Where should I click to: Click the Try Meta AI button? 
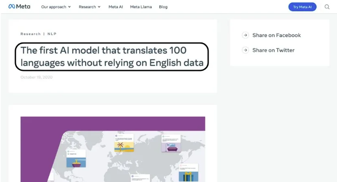point(302,7)
